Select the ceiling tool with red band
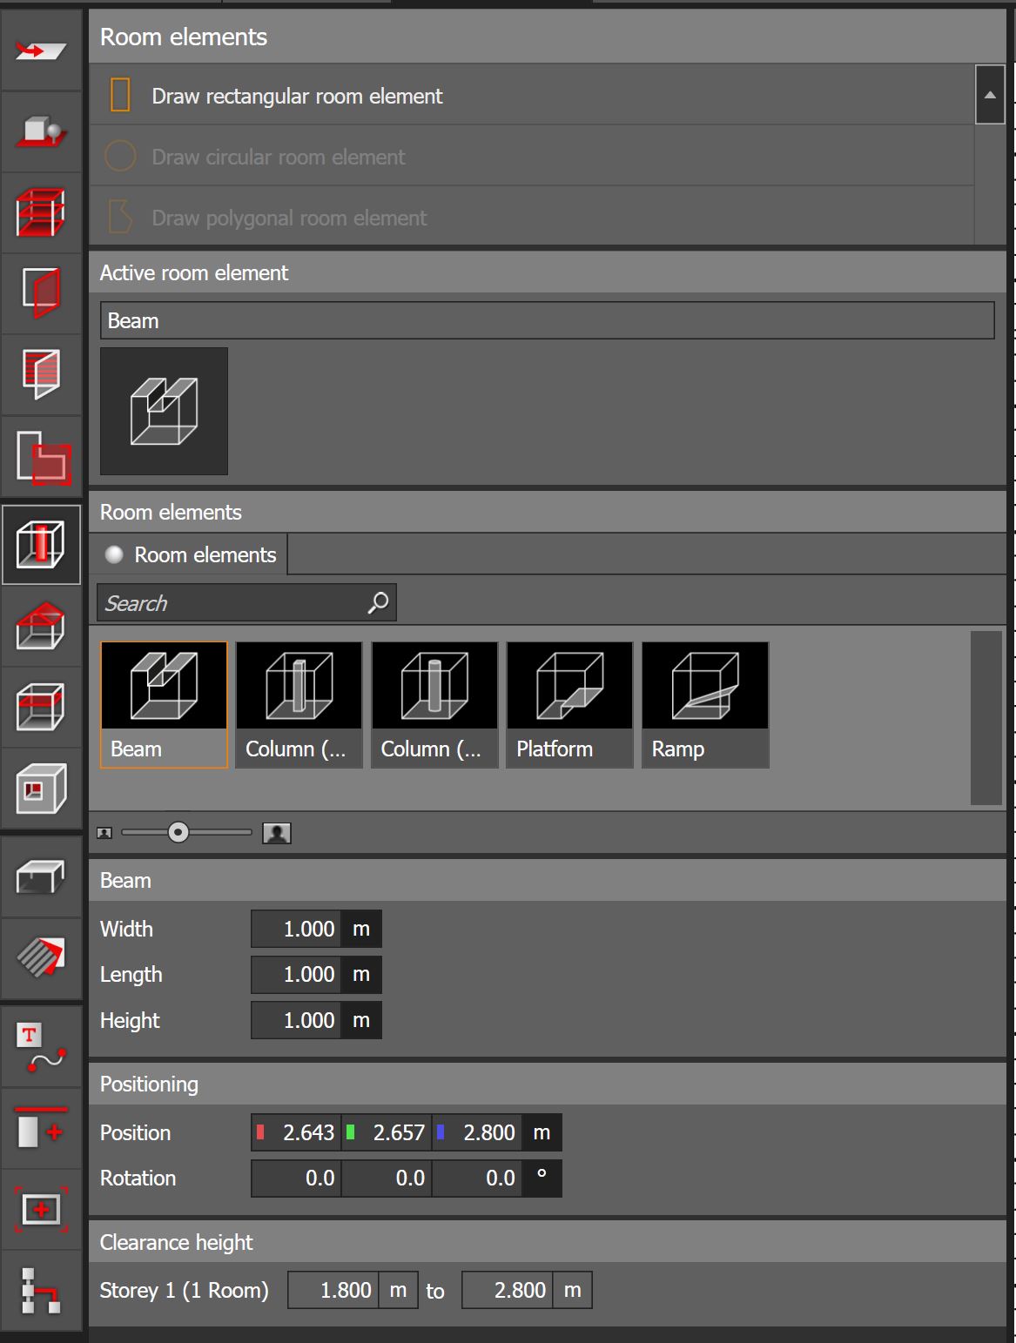This screenshot has height=1343, width=1016. (x=41, y=707)
